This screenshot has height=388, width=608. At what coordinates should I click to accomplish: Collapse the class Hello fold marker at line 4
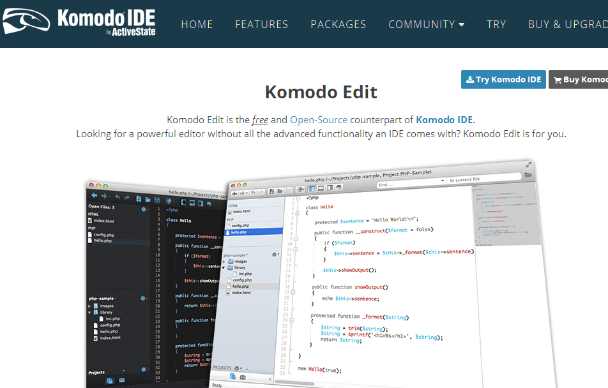point(297,213)
